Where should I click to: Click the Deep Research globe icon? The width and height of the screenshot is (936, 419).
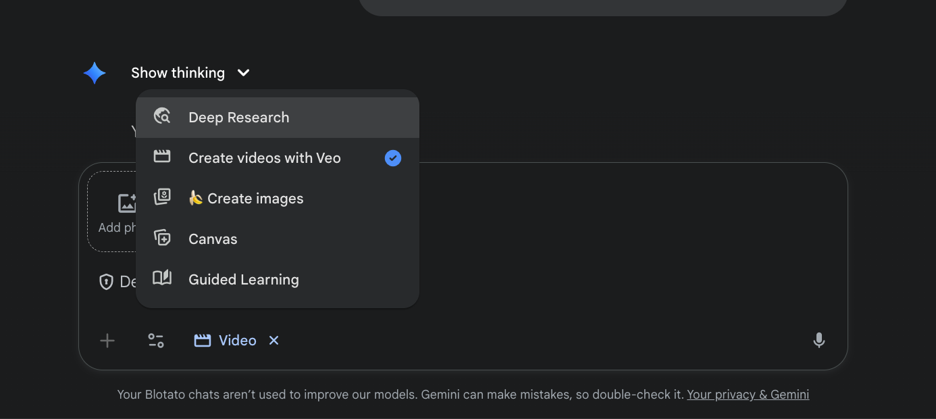point(162,116)
